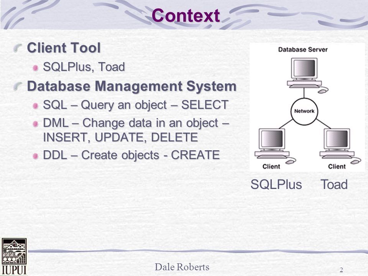Click the 'SQLPlus, Toad' sub-bullet text
The image size is (368, 276).
[x=84, y=67]
